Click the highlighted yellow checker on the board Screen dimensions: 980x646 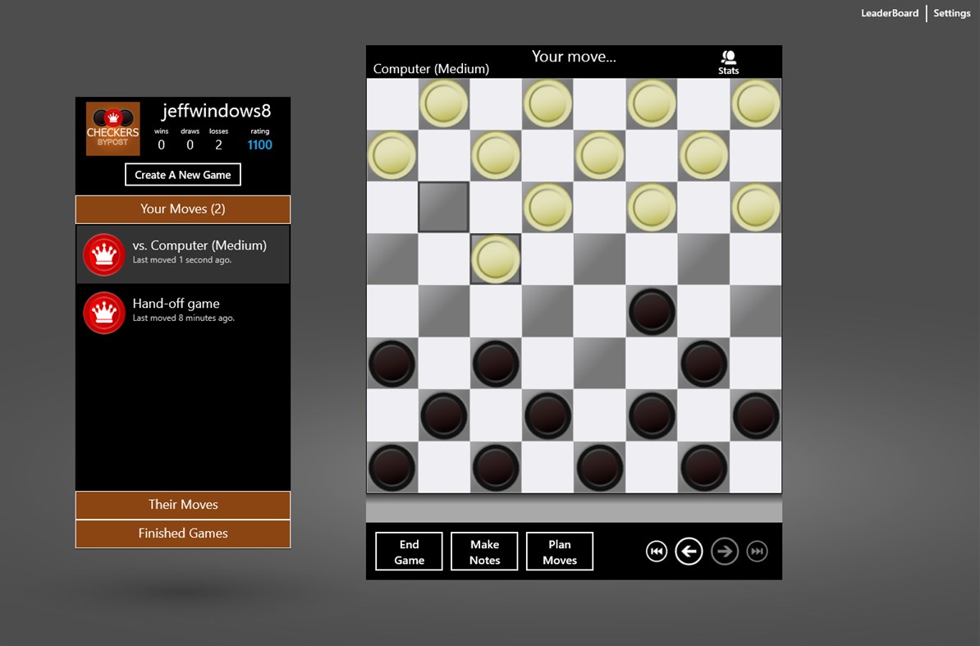coord(496,259)
